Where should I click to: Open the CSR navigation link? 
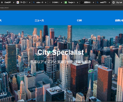coord(79,20)
